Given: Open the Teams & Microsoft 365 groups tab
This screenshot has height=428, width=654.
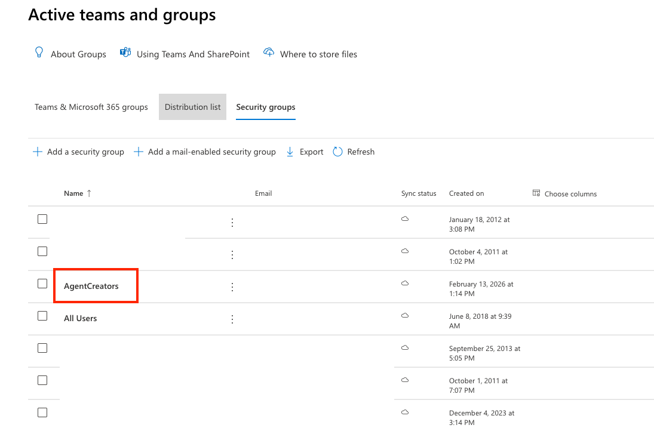Looking at the screenshot, I should coord(91,107).
